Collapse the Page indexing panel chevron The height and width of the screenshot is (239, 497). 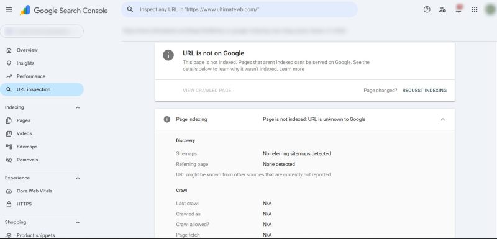(443, 119)
